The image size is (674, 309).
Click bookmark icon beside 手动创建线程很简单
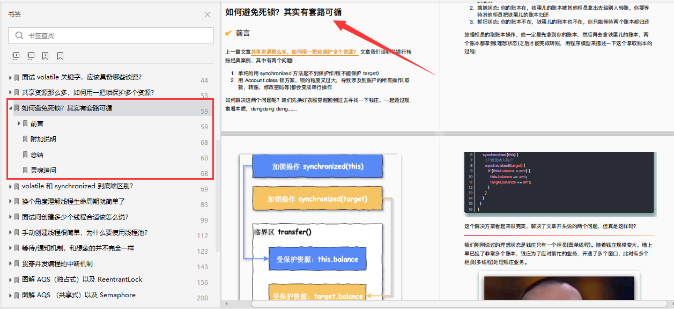coord(17,233)
